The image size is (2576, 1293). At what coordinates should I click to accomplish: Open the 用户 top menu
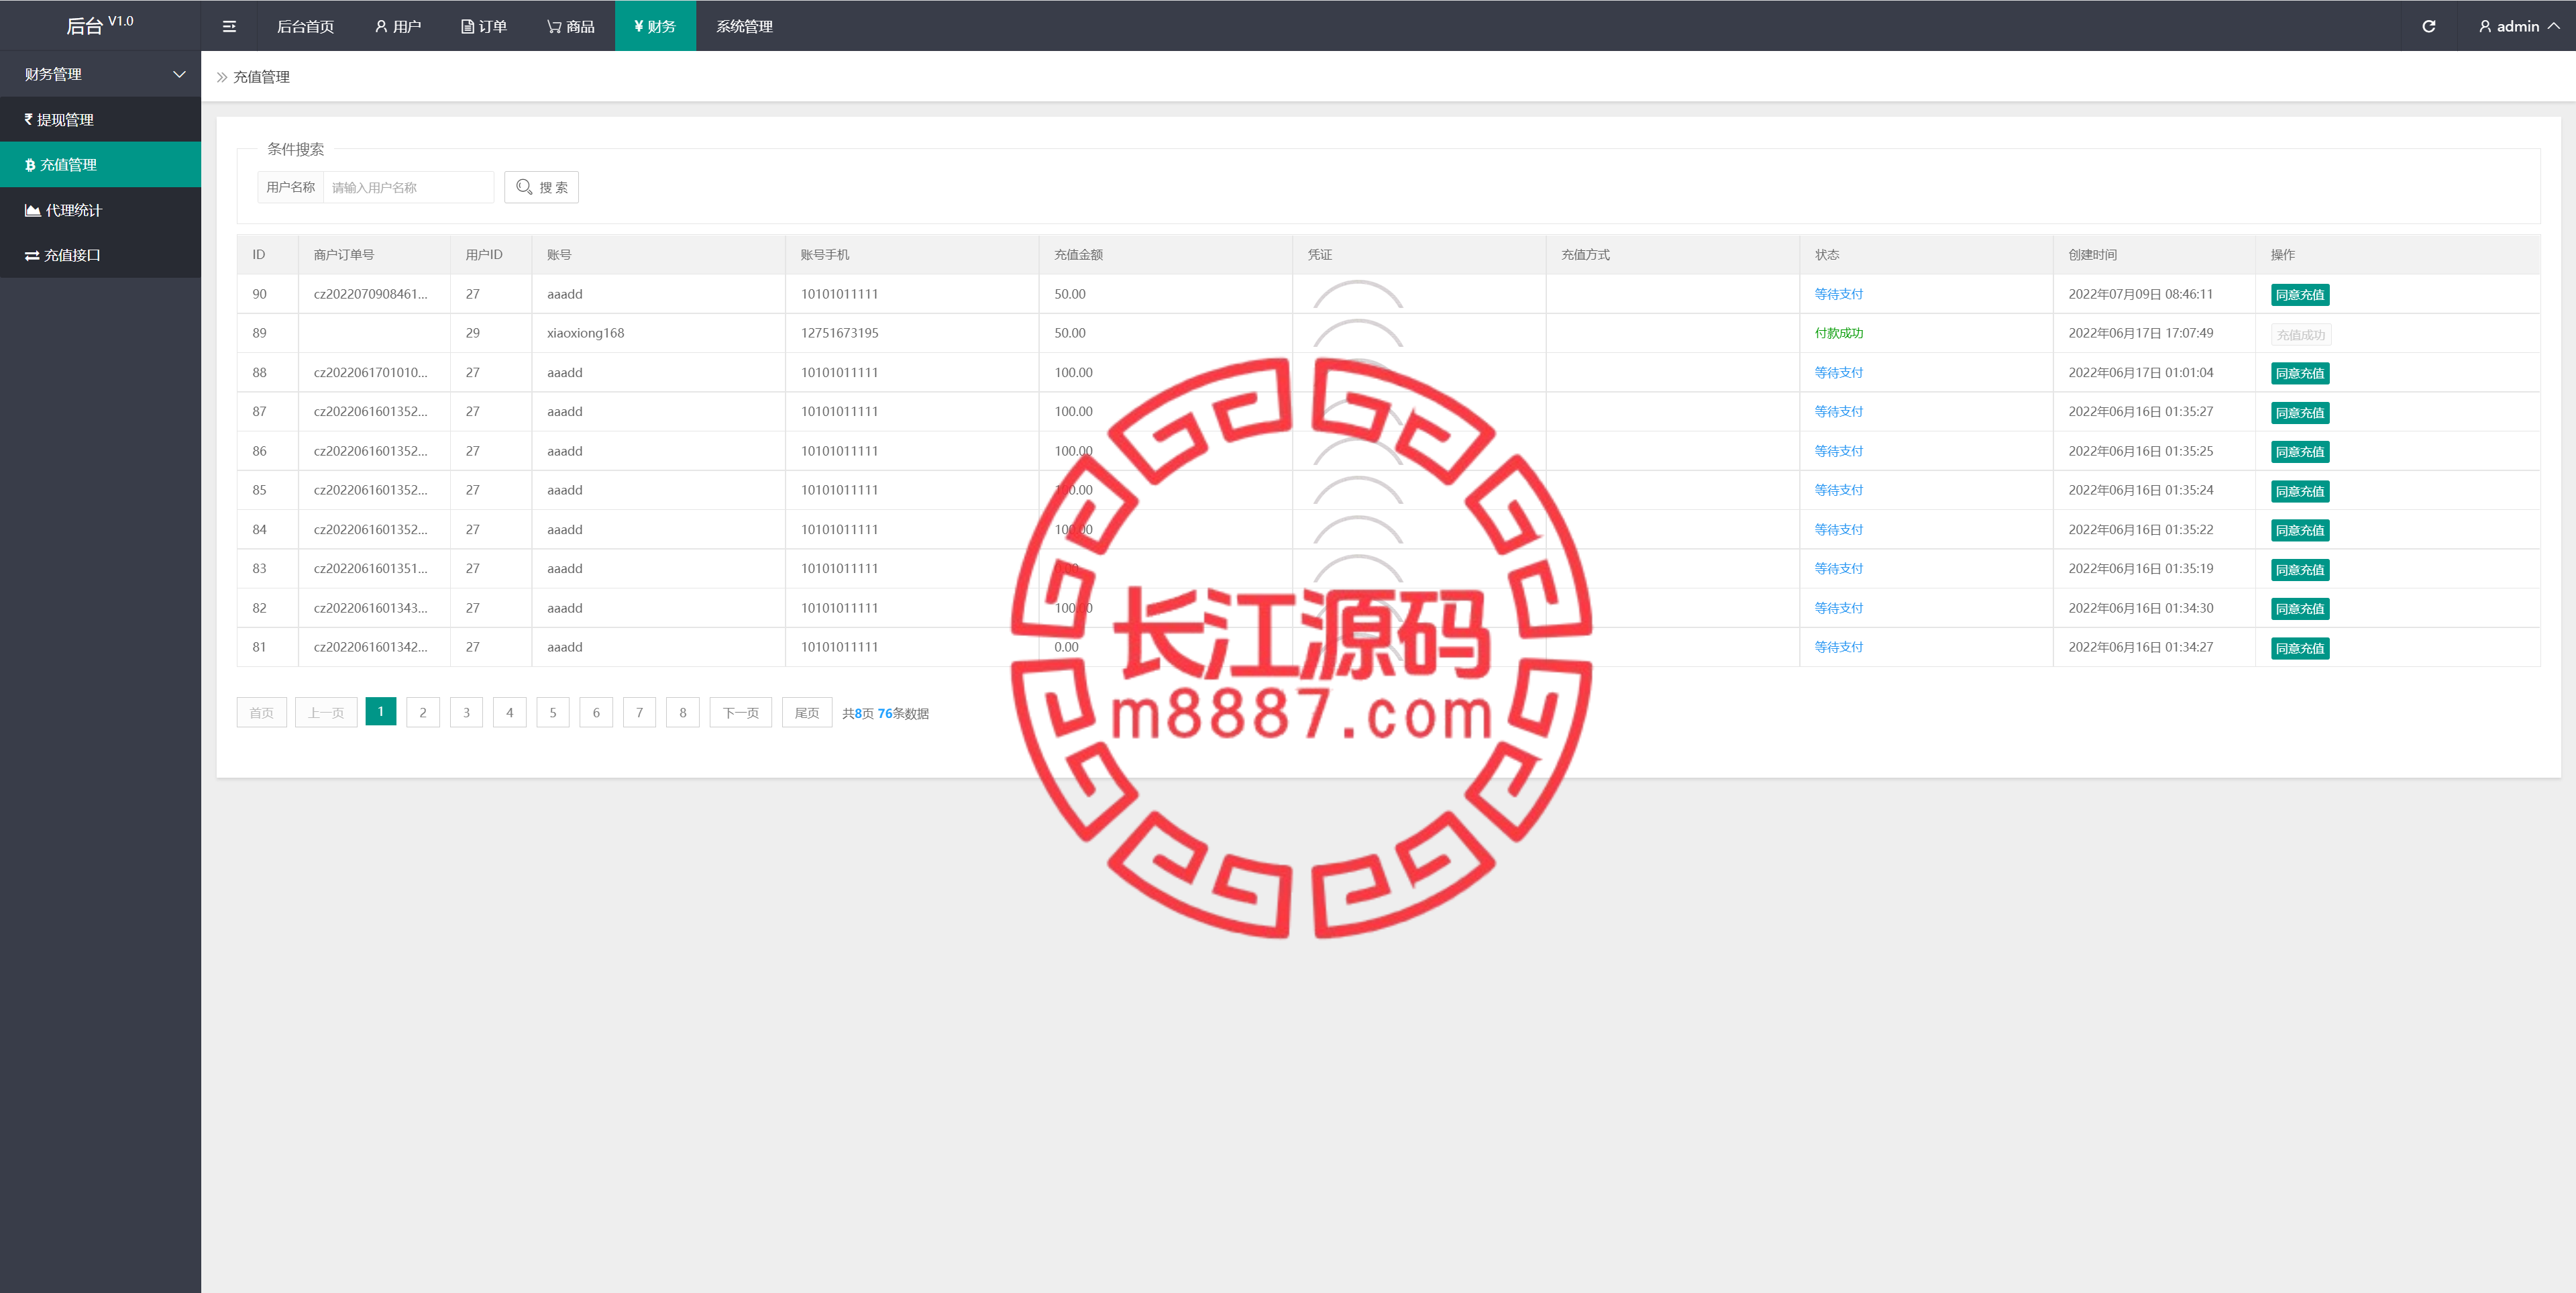click(398, 26)
